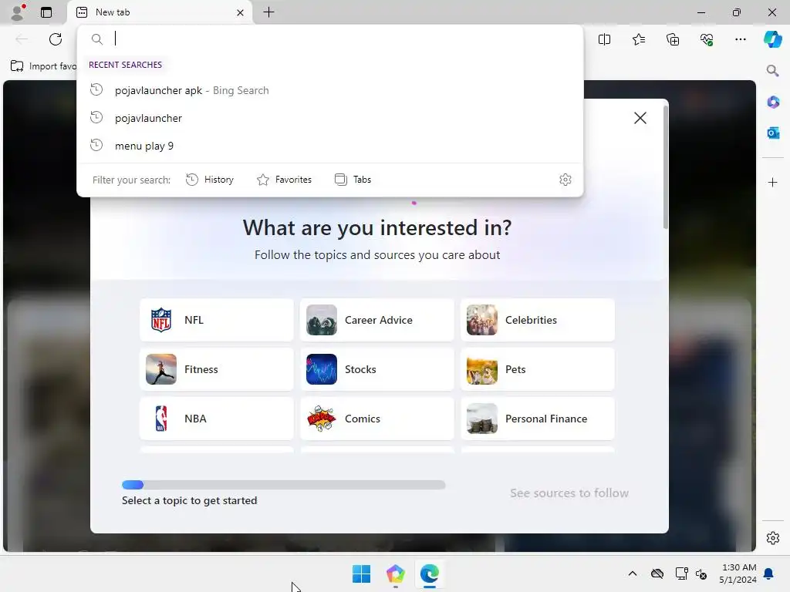
Task: Click the OneDrive cloud tray icon
Action: (657, 573)
